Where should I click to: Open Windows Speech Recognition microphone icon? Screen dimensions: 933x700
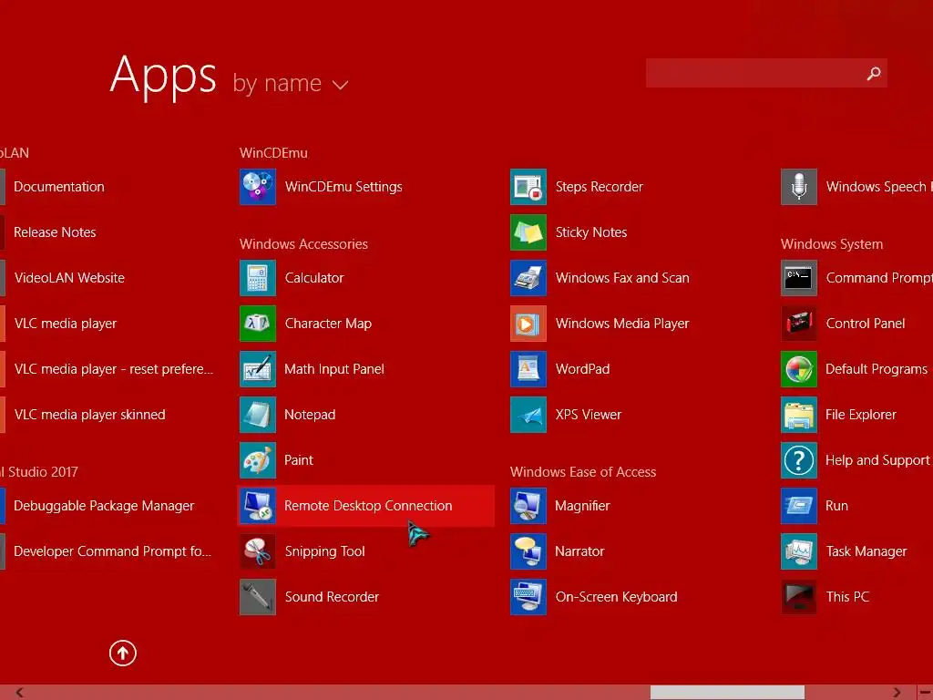click(x=799, y=187)
